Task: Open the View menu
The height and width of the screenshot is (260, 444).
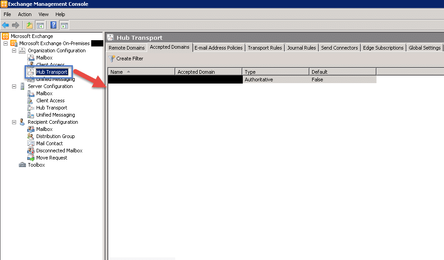Action: tap(44, 14)
